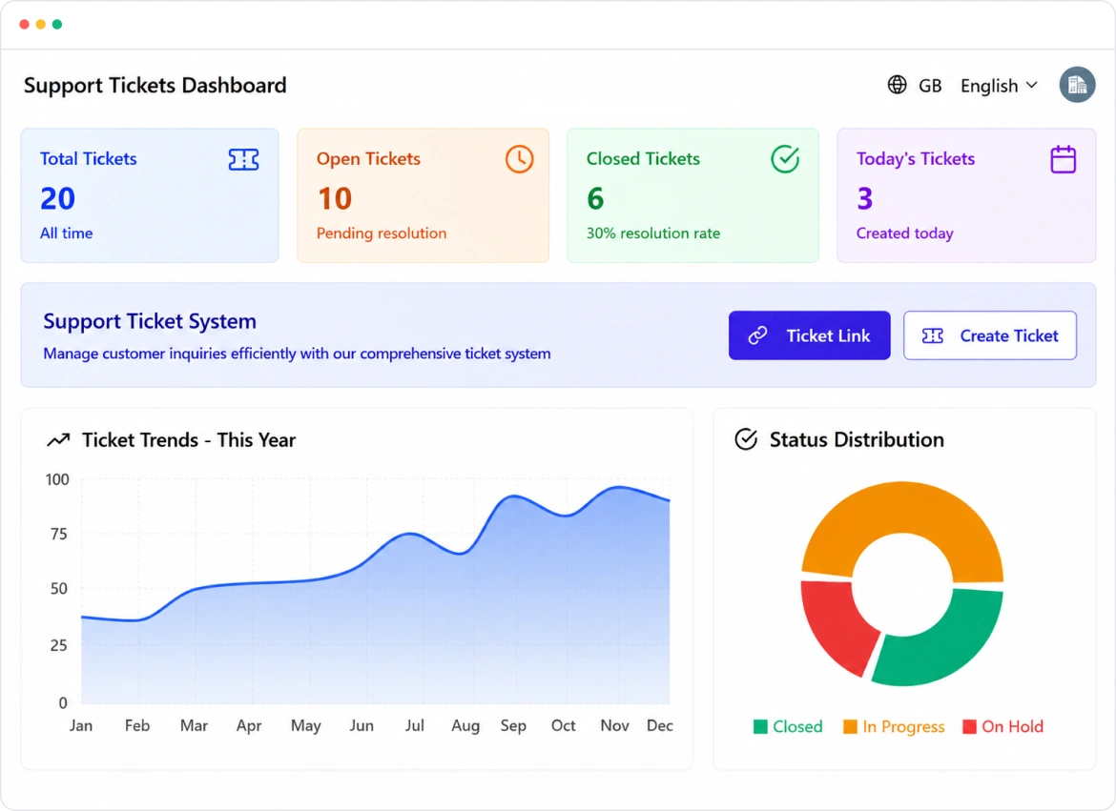Click the checkmark icon in Closed Tickets card
This screenshot has width=1116, height=811.
coord(785,158)
